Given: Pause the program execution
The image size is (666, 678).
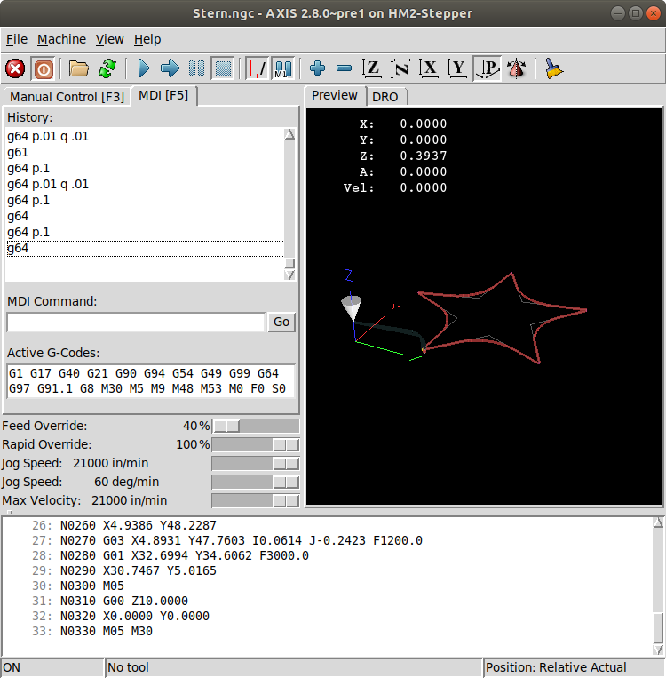Looking at the screenshot, I should point(196,68).
